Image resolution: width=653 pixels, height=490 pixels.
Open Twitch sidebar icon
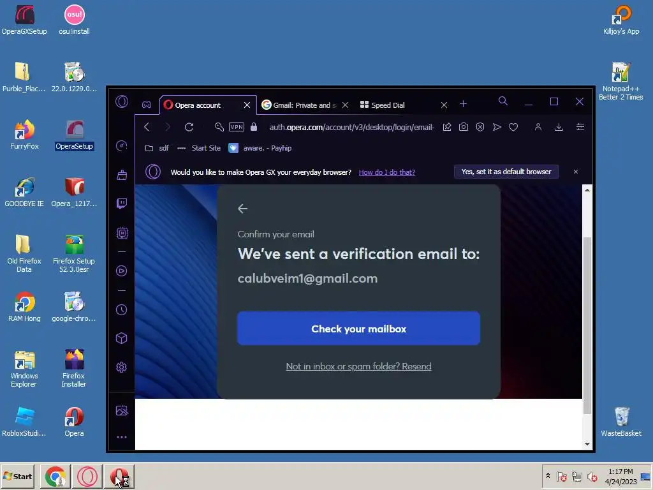122,204
